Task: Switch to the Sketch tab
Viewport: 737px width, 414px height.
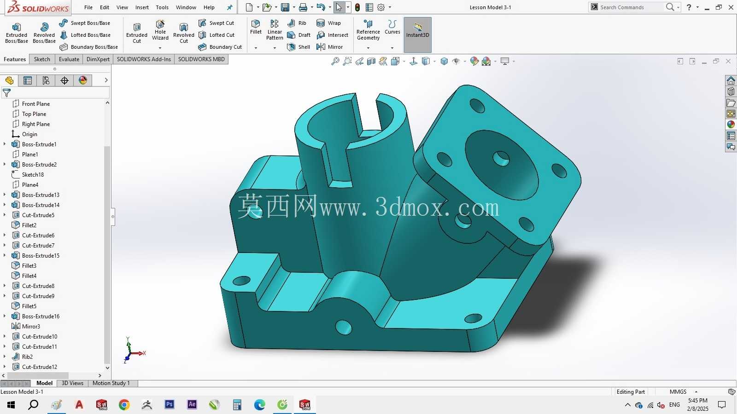Action: pos(42,59)
